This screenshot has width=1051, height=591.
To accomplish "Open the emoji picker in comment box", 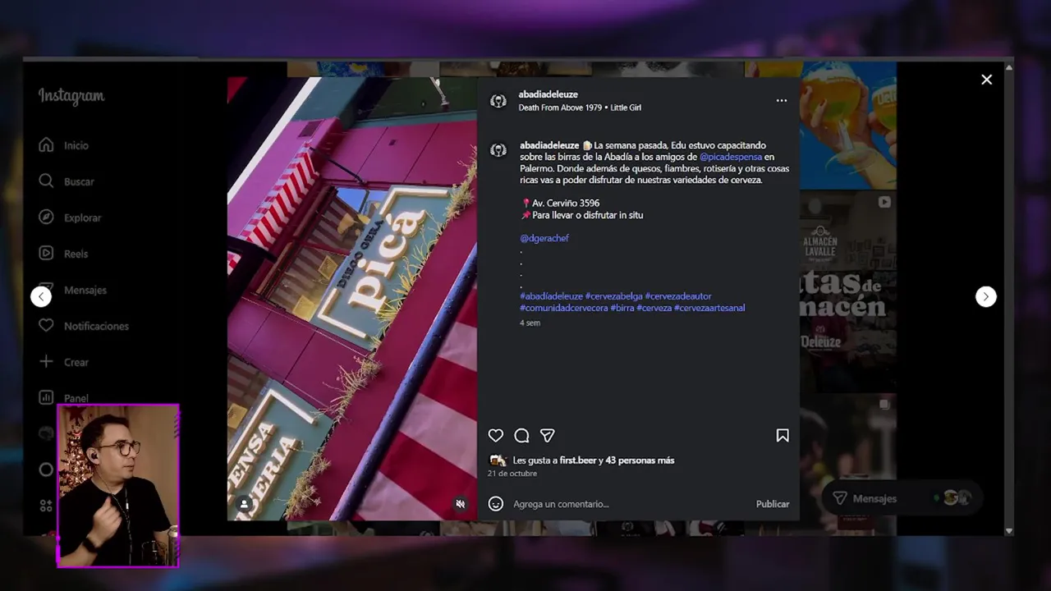I will coord(496,504).
